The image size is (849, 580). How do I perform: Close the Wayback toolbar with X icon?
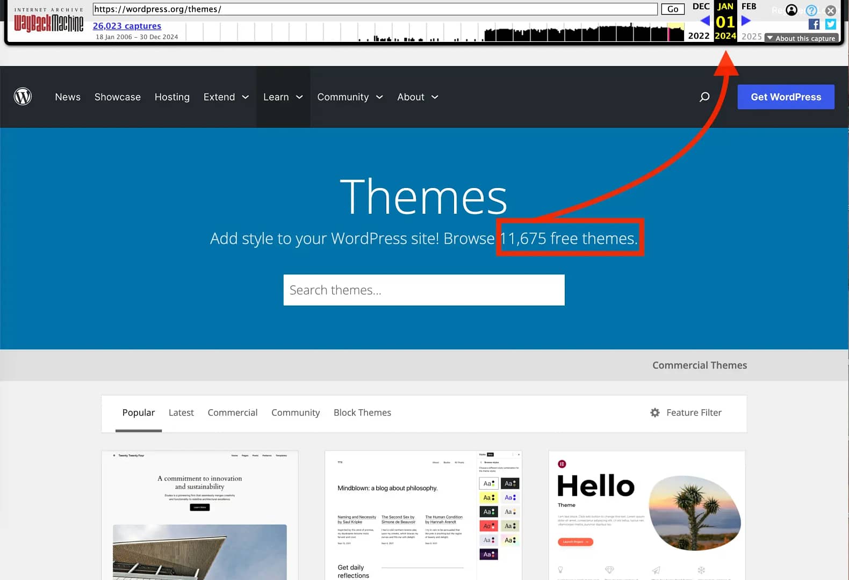tap(831, 10)
